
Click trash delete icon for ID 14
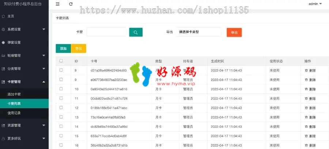[306, 127]
